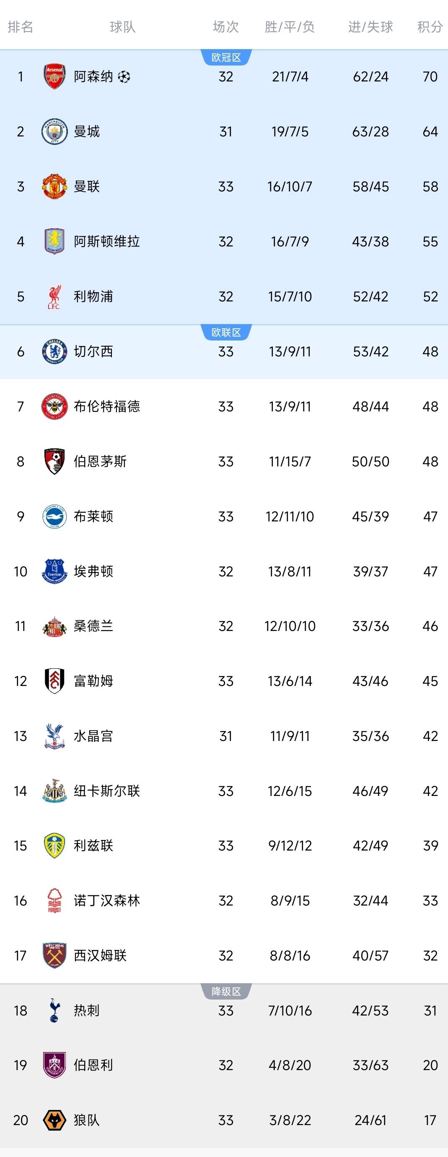
Task: Click the 积分 column header
Action: coord(430,27)
